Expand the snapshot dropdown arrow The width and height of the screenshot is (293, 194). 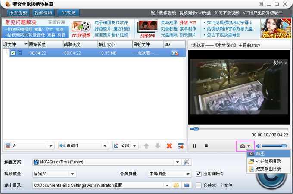249,146
